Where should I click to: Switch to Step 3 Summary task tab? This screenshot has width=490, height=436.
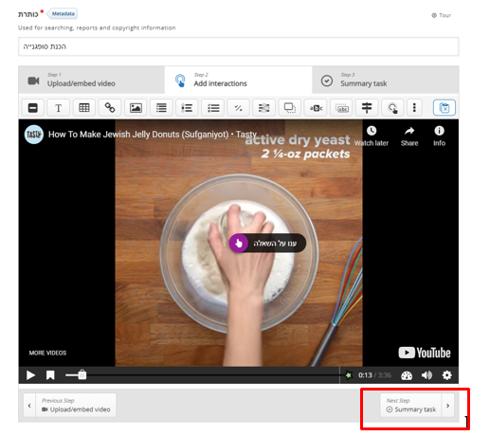click(386, 80)
